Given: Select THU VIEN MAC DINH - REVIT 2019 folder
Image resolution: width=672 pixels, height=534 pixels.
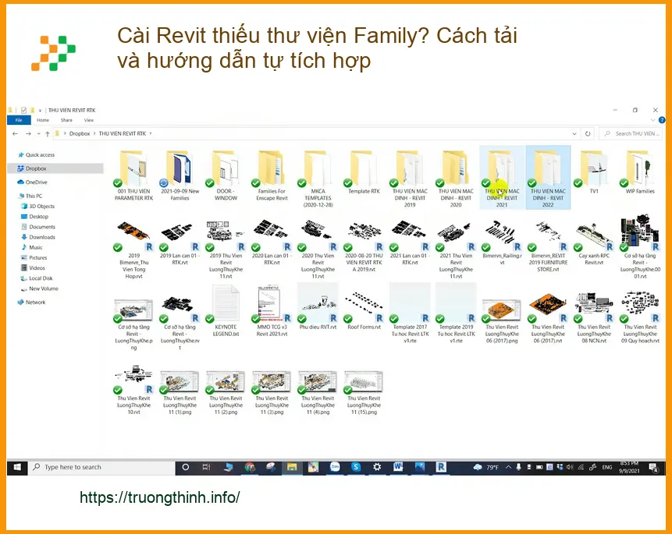Looking at the screenshot, I should pos(410,179).
